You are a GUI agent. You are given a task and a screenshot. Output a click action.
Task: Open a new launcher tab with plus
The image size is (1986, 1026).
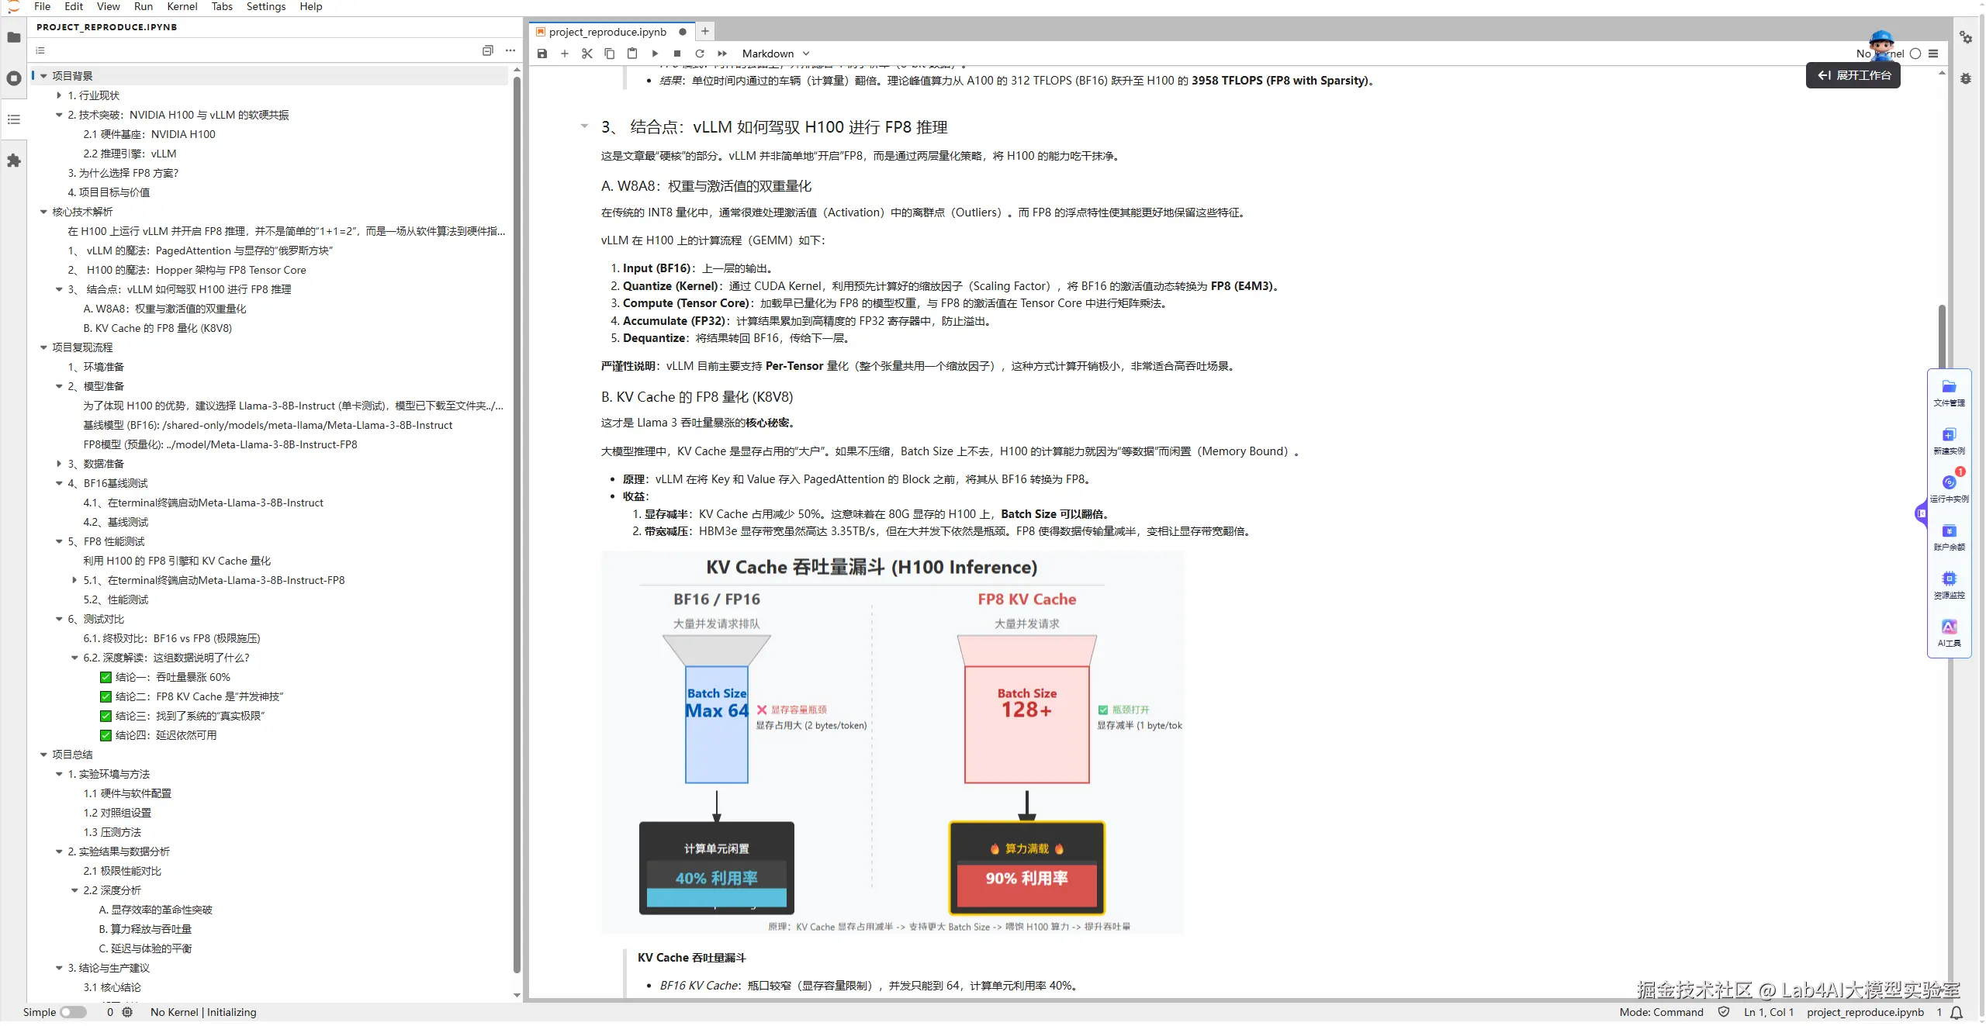click(x=704, y=31)
